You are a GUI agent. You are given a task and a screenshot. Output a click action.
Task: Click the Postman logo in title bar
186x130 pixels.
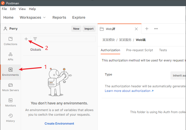[x=3, y=3]
